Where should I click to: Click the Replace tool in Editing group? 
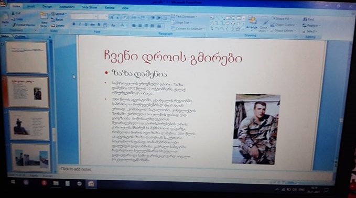pos(311,25)
